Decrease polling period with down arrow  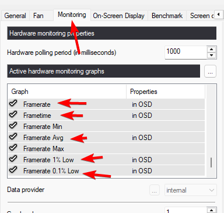click(x=212, y=55)
